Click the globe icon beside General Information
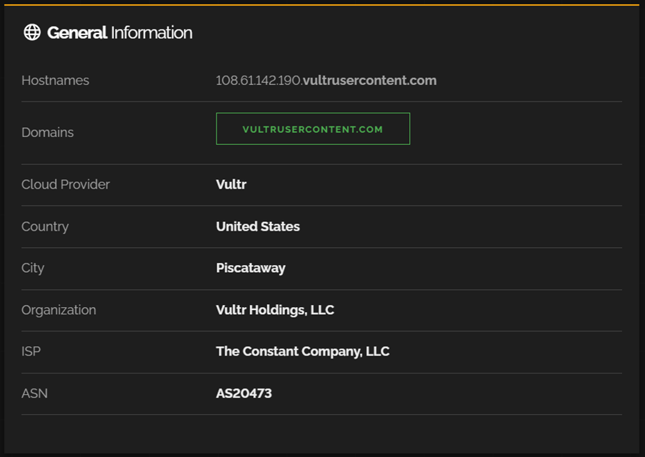645x457 pixels. 32,32
